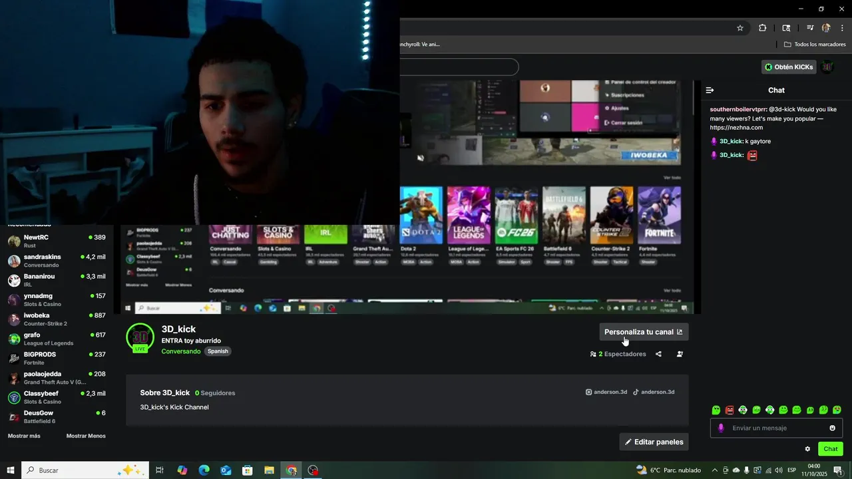The width and height of the screenshot is (852, 479).
Task: Click Editar paneles button
Action: (654, 442)
